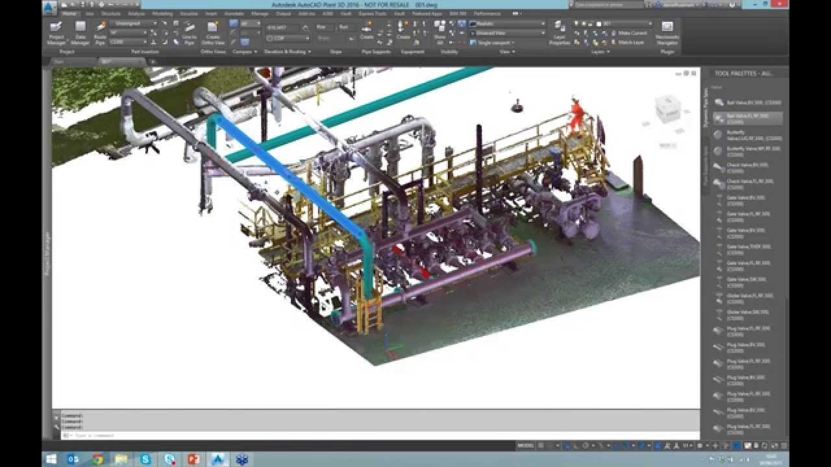Click Create equipment icon
The height and width of the screenshot is (467, 831).
coord(403,31)
